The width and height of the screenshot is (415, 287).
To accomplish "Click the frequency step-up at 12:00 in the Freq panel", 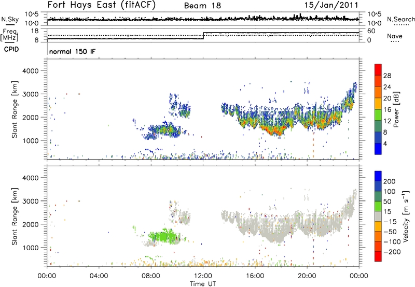I will tap(203, 36).
